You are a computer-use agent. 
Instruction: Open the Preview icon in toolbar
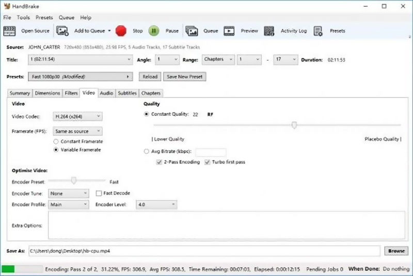229,31
